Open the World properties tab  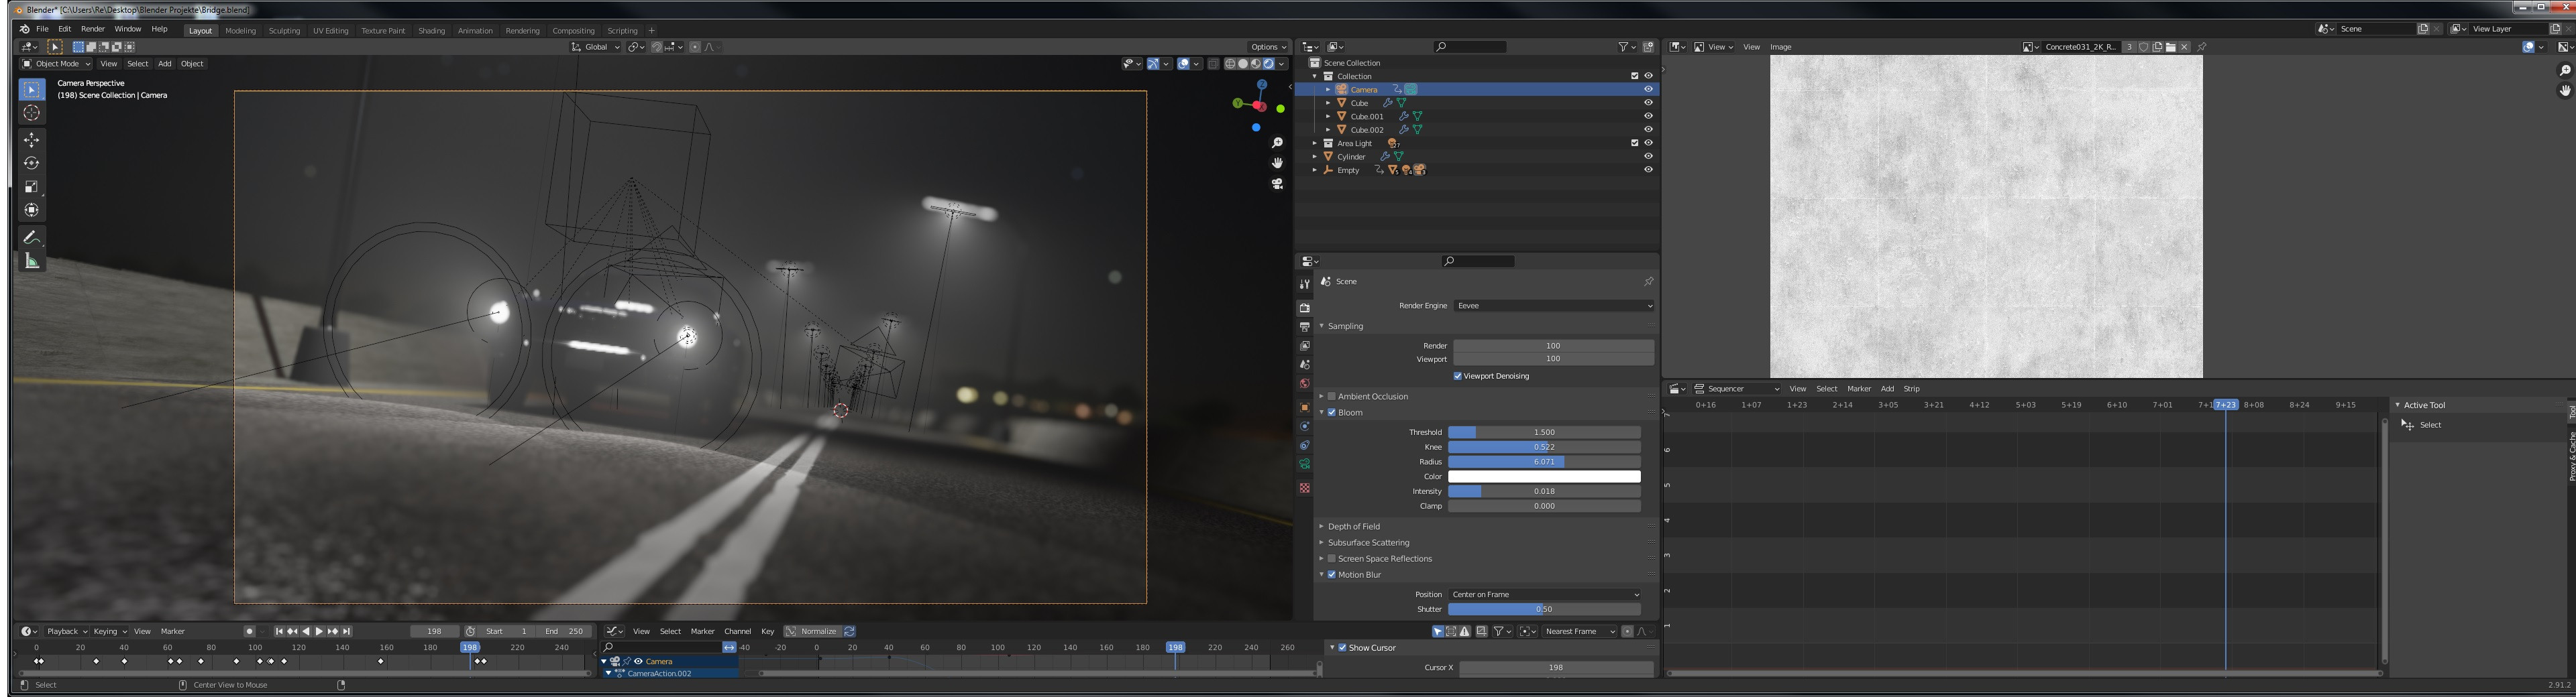1304,383
